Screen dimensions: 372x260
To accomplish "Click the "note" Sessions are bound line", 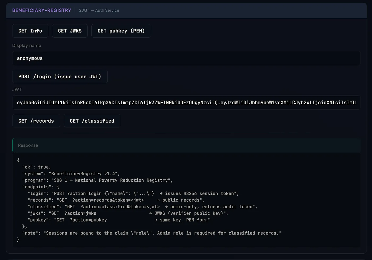I will [x=152, y=233].
